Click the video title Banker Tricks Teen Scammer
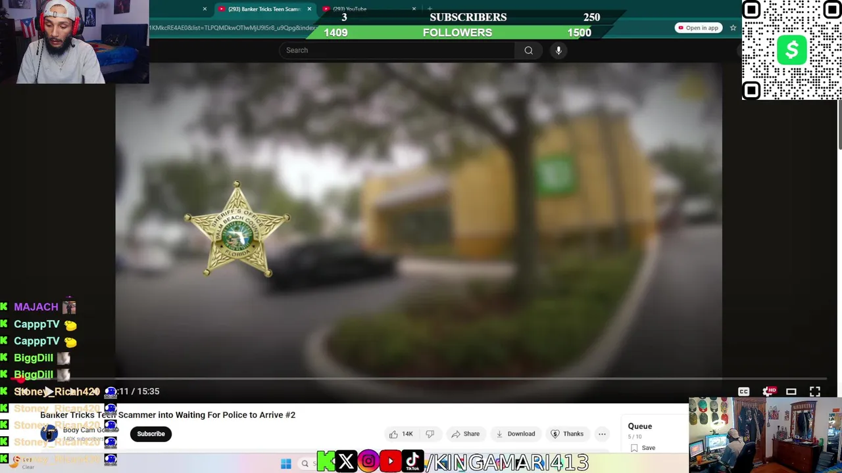Screen dimensions: 842x473 (168, 415)
